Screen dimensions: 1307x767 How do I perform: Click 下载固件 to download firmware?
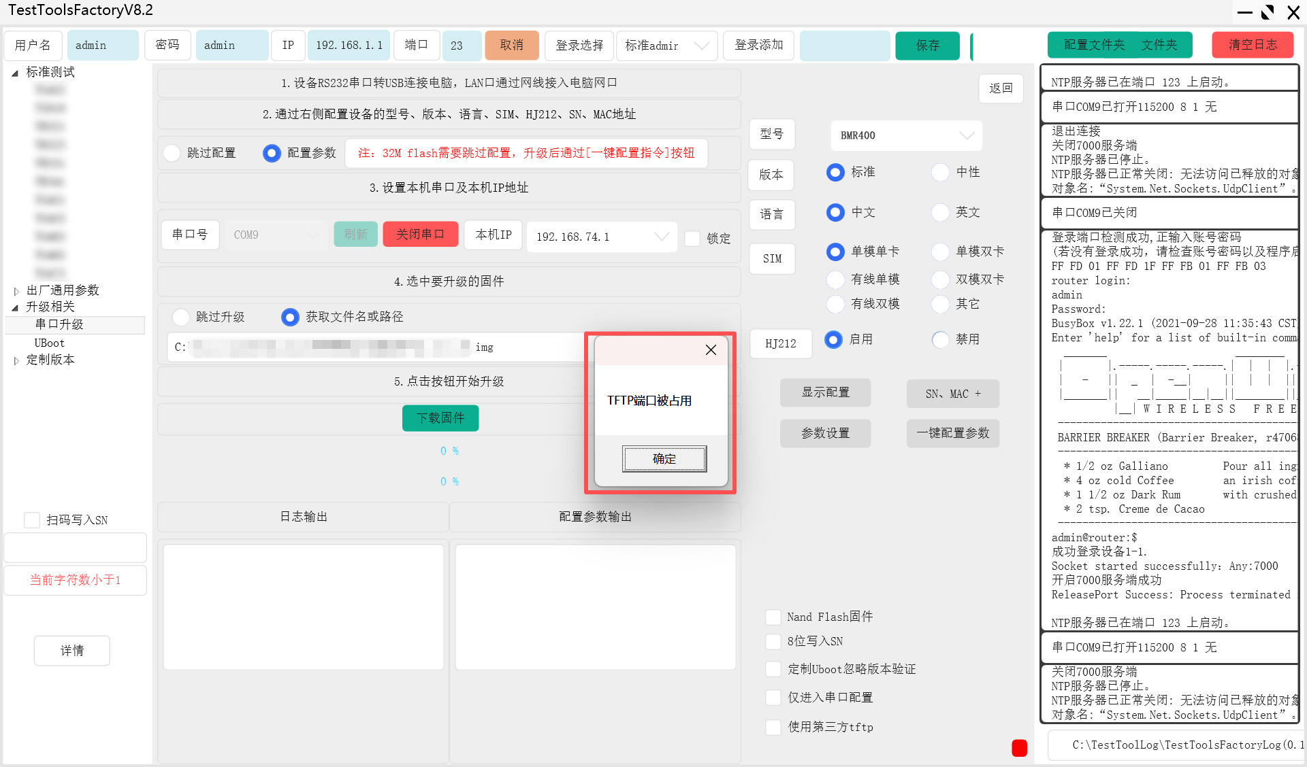pyautogui.click(x=440, y=418)
